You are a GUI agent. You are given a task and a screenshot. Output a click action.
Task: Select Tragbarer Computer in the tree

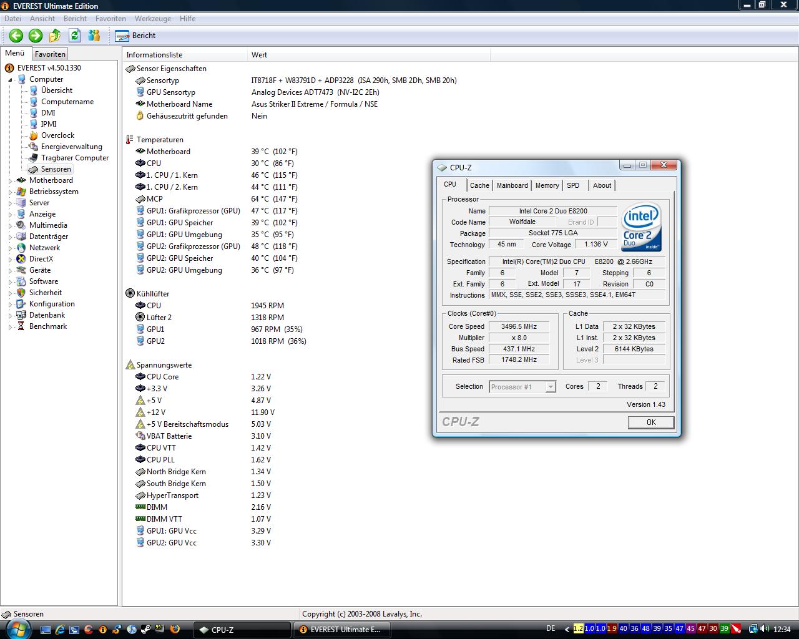tap(75, 158)
